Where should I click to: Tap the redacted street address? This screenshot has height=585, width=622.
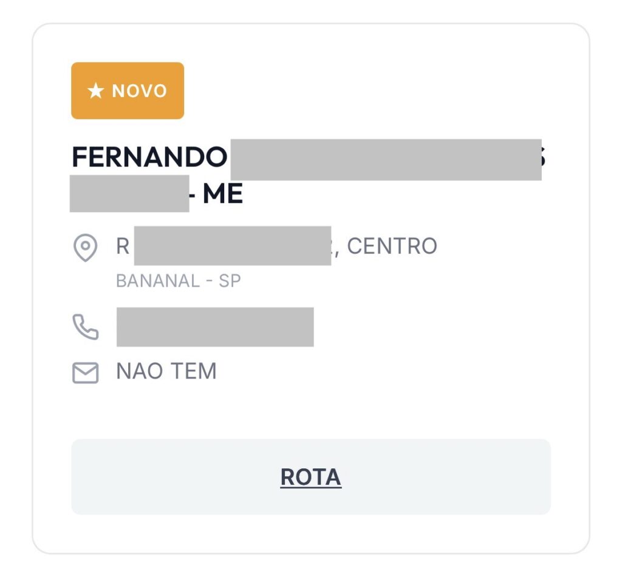232,246
